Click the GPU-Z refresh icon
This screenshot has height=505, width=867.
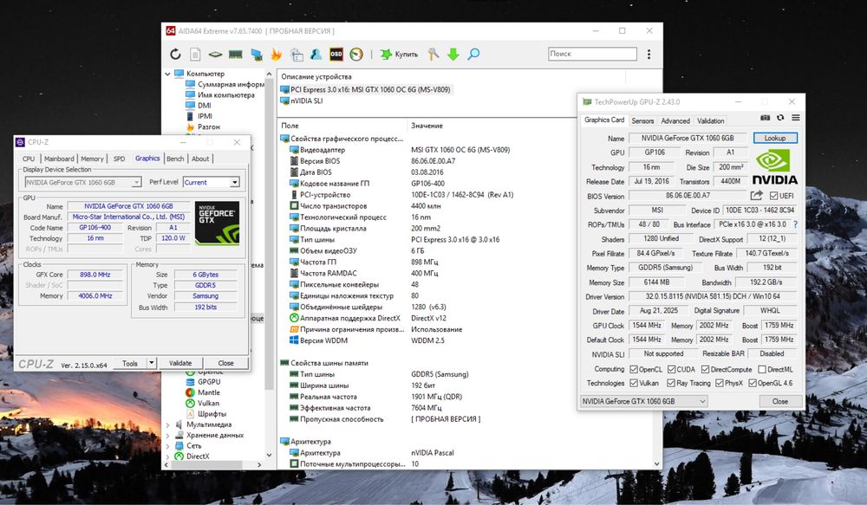point(780,118)
